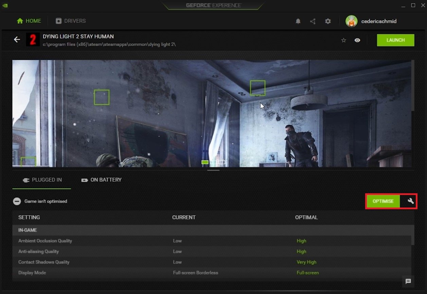Click the IN-GAME section header
This screenshot has height=294, width=427.
click(212, 230)
